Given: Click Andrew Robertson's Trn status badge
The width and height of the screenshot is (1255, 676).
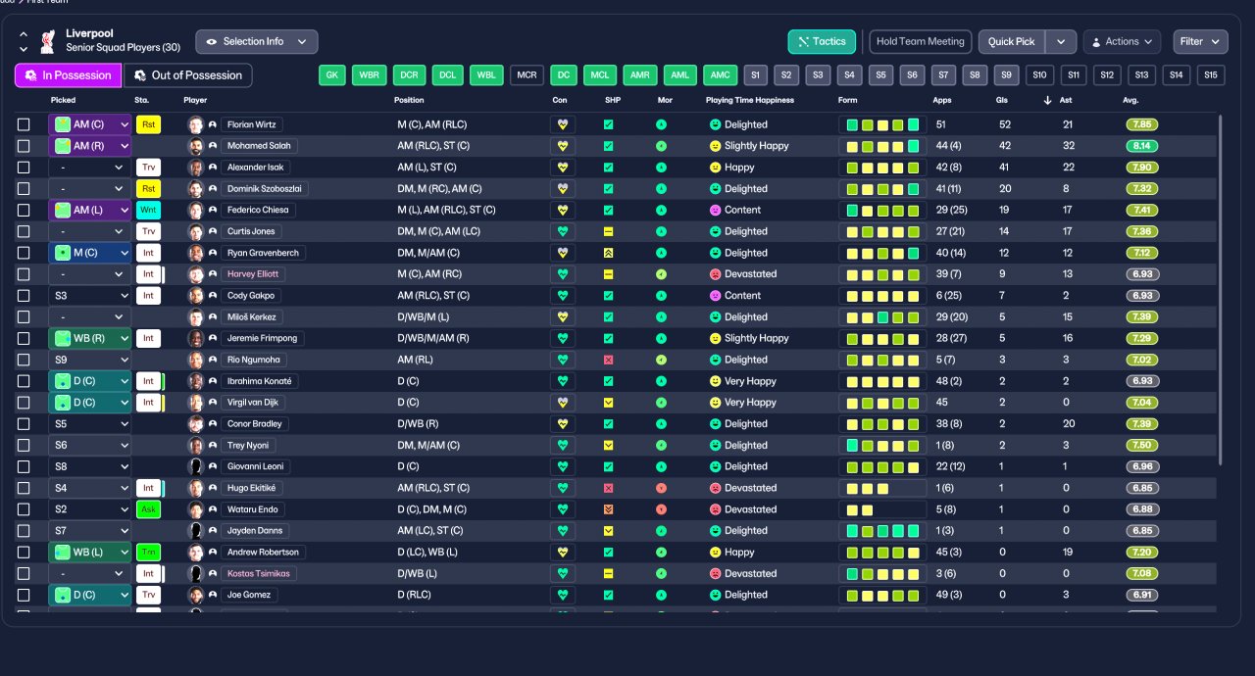Looking at the screenshot, I should pos(148,553).
